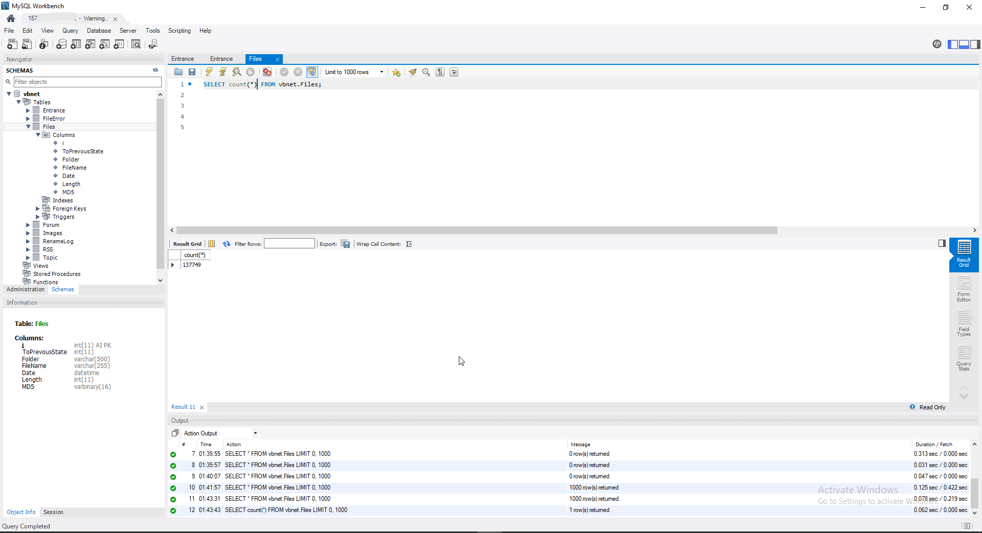Screen dimensions: 982x533
Task: Create a new schema toolbar icon
Action: [x=61, y=44]
